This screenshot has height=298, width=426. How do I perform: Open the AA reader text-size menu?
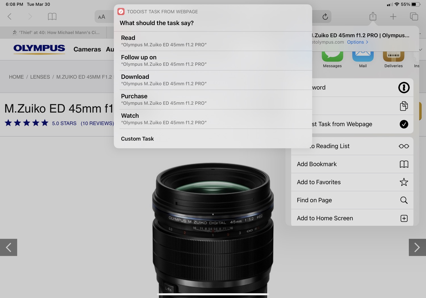click(101, 17)
